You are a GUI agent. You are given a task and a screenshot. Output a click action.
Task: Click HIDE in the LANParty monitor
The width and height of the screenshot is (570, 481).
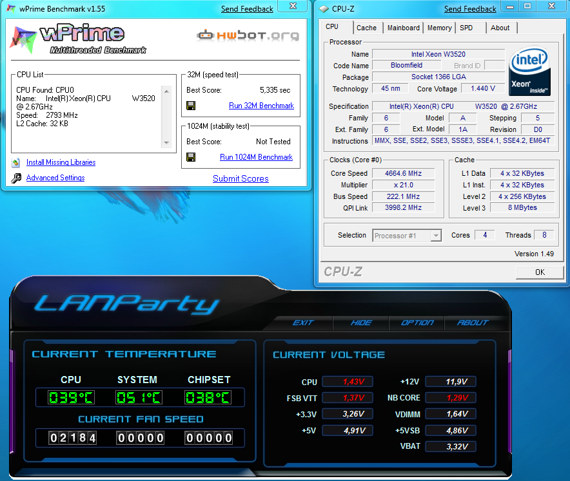point(361,323)
